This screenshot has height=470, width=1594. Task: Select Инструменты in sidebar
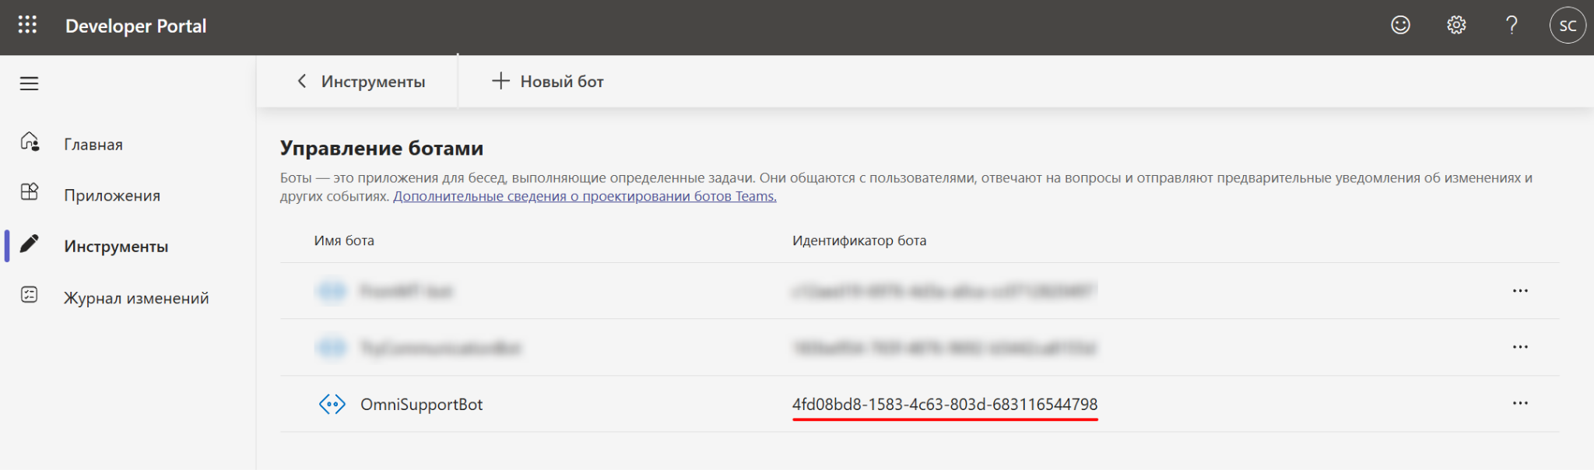[x=116, y=247]
